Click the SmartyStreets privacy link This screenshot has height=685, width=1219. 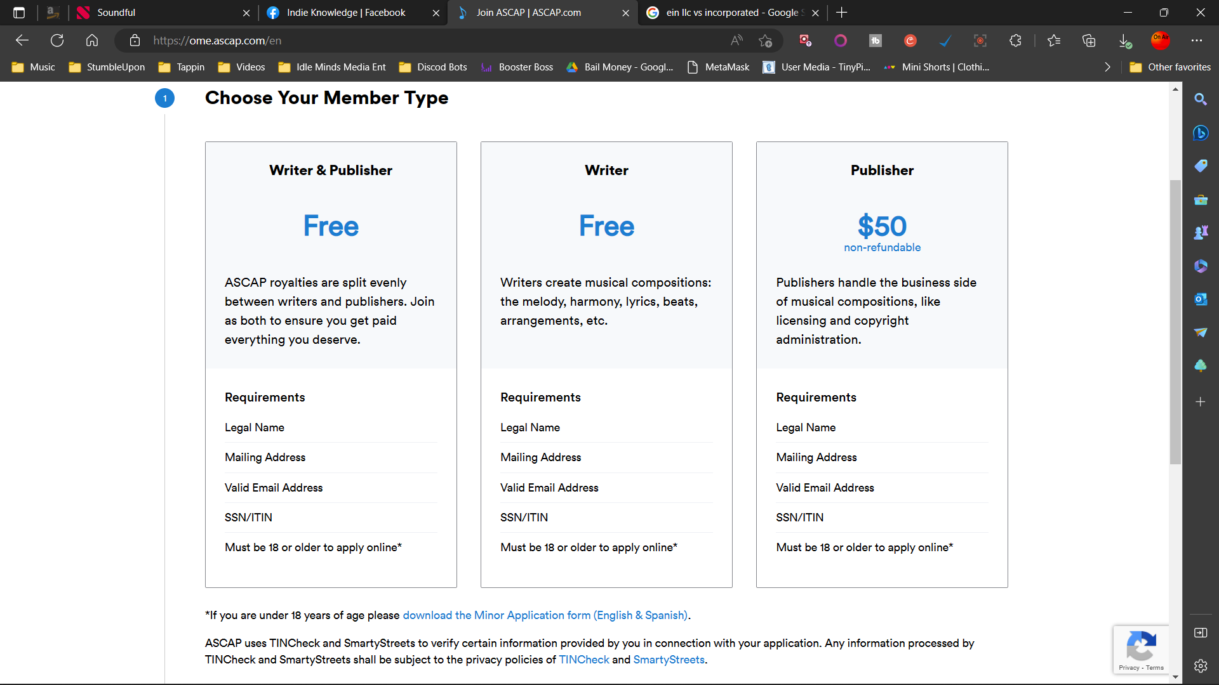pyautogui.click(x=669, y=660)
